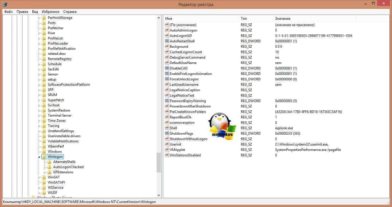This screenshot has width=392, height=207.
Task: Click the tree pane scroll down arrow
Action: tap(159, 195)
